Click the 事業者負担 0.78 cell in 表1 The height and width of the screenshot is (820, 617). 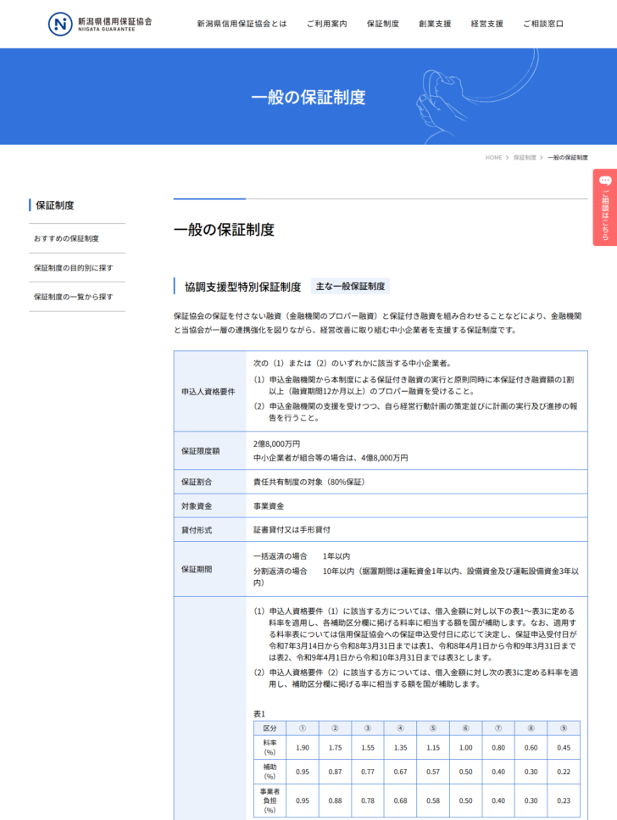[368, 800]
